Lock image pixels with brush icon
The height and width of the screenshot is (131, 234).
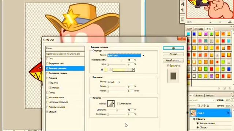[201, 106]
